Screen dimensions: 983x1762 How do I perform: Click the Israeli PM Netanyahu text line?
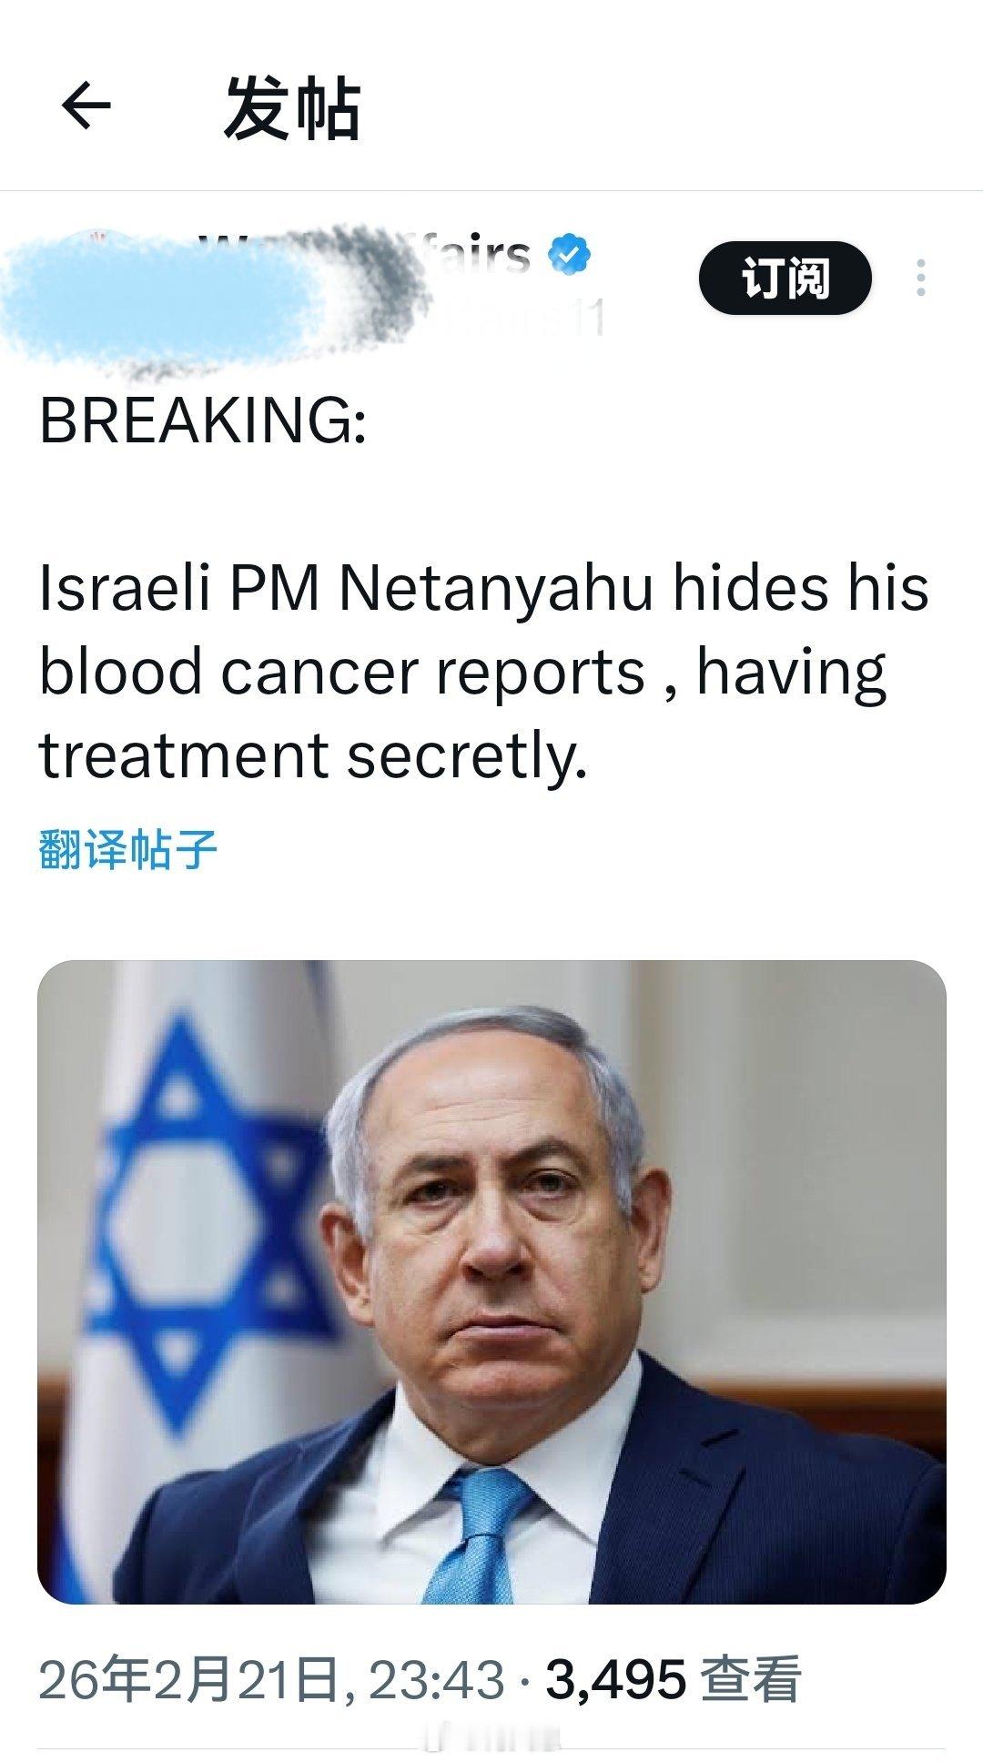tap(483, 588)
